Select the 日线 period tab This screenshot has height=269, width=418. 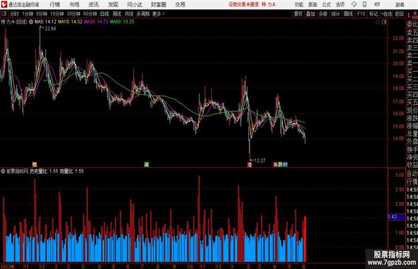point(104,14)
